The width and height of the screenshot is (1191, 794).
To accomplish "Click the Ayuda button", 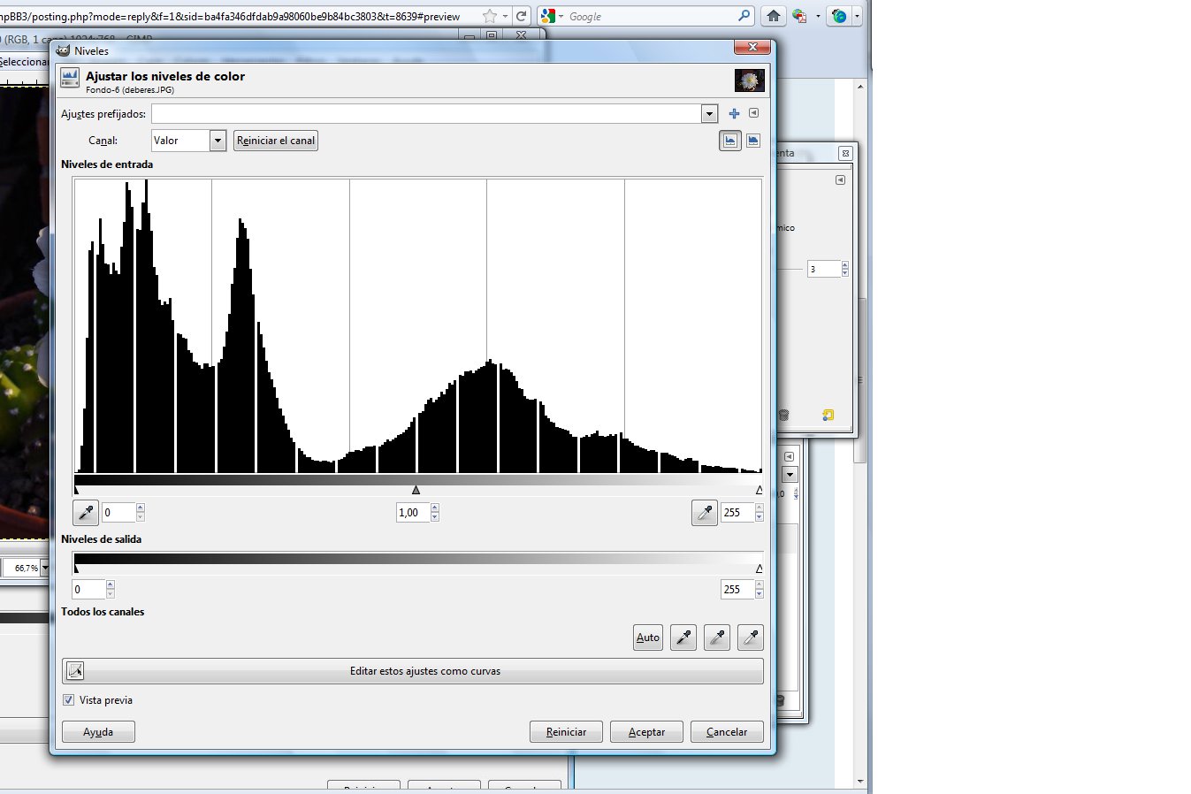I will tap(98, 732).
